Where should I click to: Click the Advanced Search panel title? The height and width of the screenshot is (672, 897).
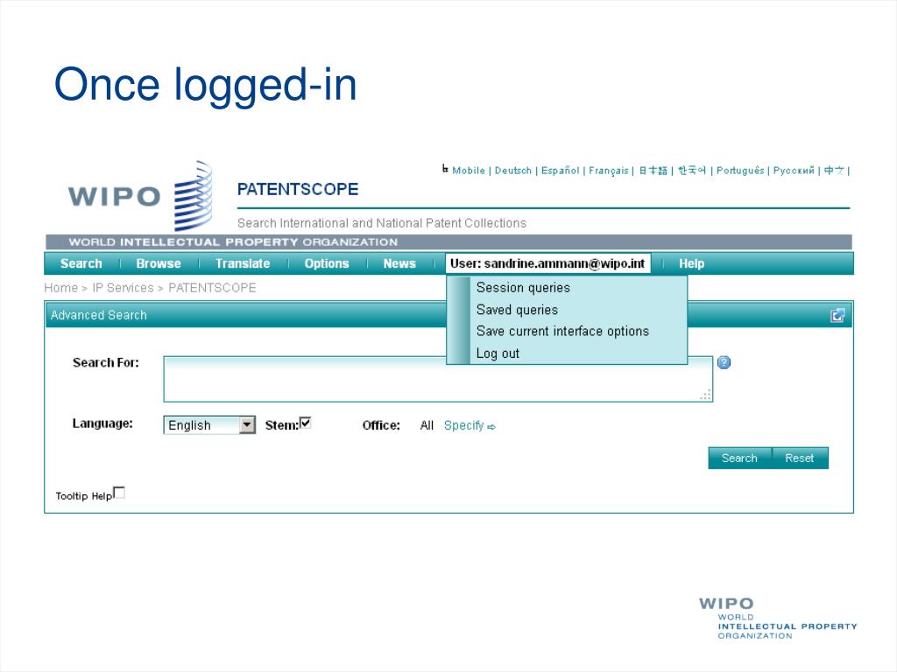98,315
